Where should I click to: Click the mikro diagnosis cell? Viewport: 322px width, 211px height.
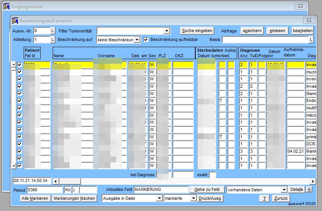point(311,115)
